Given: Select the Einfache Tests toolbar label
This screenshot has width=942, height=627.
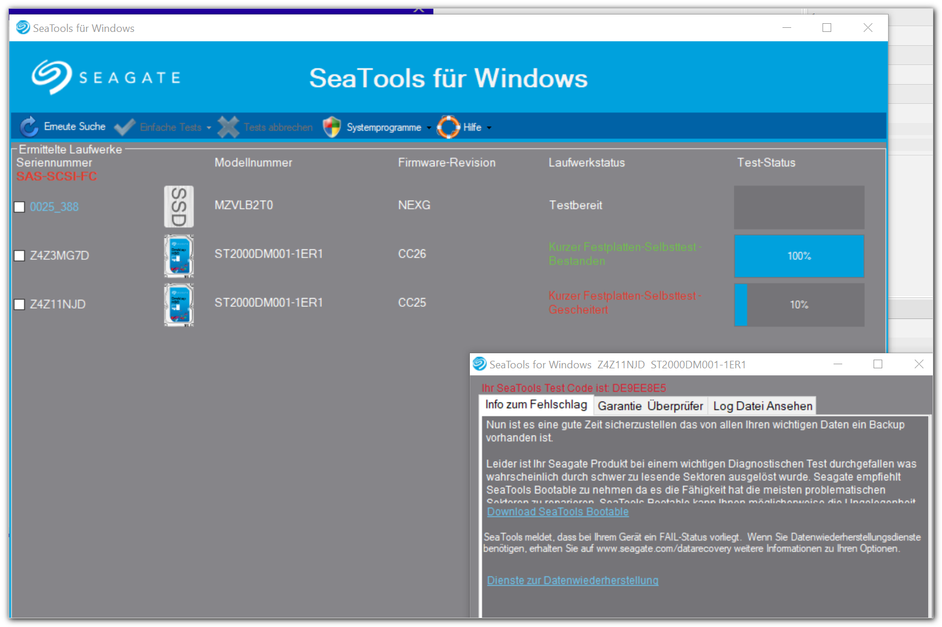Looking at the screenshot, I should 171,127.
